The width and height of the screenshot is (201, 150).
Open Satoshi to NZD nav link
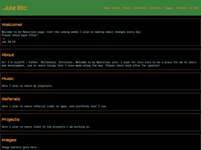point(187,8)
